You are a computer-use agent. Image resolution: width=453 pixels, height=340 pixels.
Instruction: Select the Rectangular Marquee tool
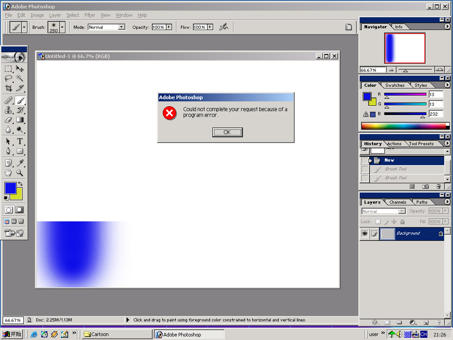tap(8, 69)
